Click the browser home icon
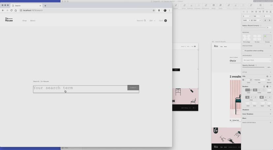 (x=16, y=10)
